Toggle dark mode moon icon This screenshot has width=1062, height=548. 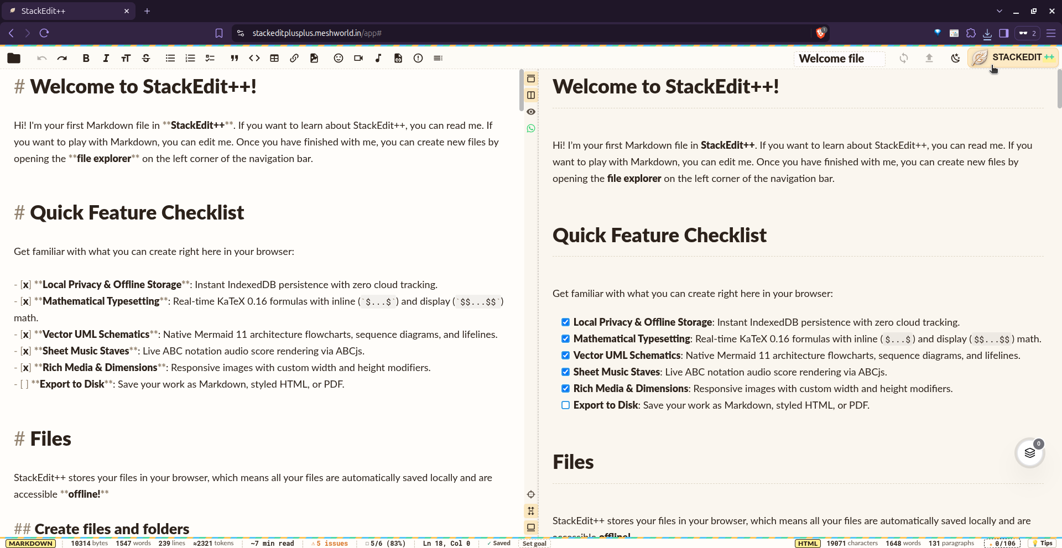point(955,58)
